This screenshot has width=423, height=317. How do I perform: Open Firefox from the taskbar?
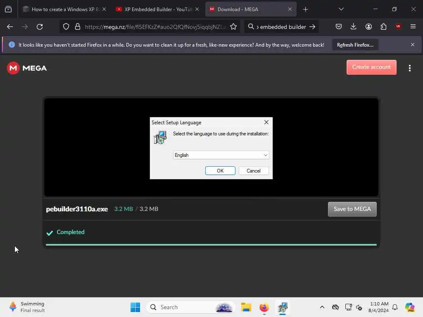point(264,307)
